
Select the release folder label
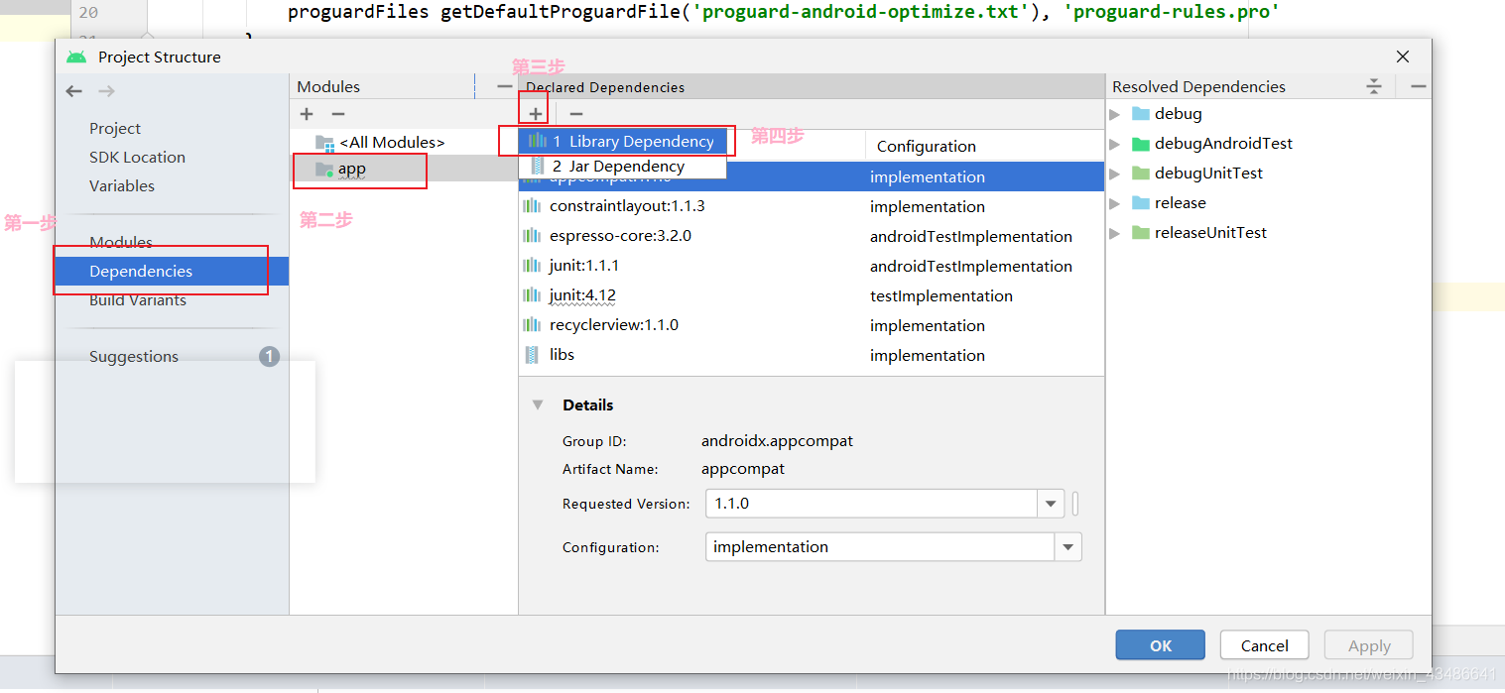click(1181, 202)
